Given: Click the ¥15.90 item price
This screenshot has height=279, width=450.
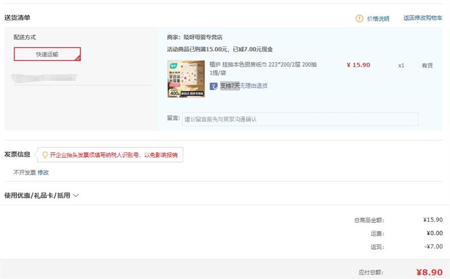Looking at the screenshot, I should 358,65.
